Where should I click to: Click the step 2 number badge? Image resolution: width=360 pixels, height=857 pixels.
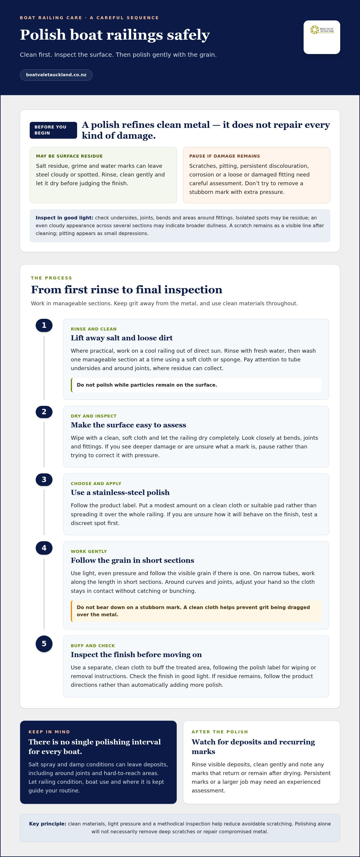click(x=44, y=412)
